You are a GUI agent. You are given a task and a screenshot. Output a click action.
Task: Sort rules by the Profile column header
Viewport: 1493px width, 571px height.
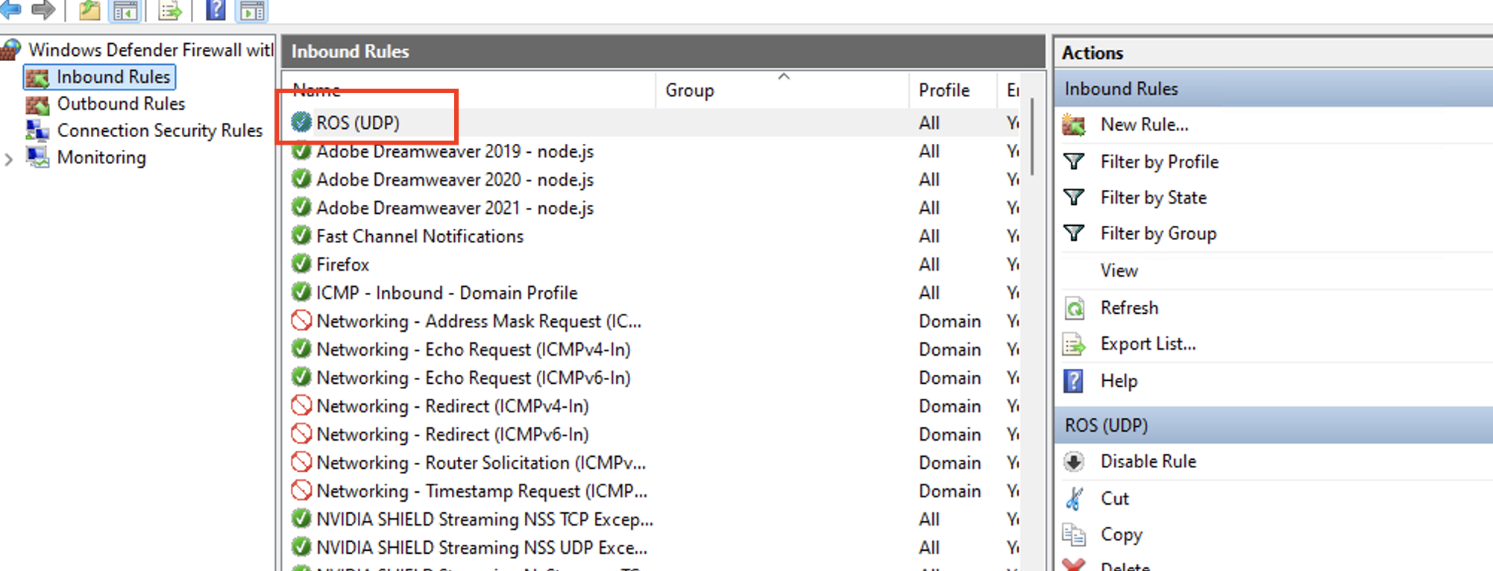click(x=943, y=90)
